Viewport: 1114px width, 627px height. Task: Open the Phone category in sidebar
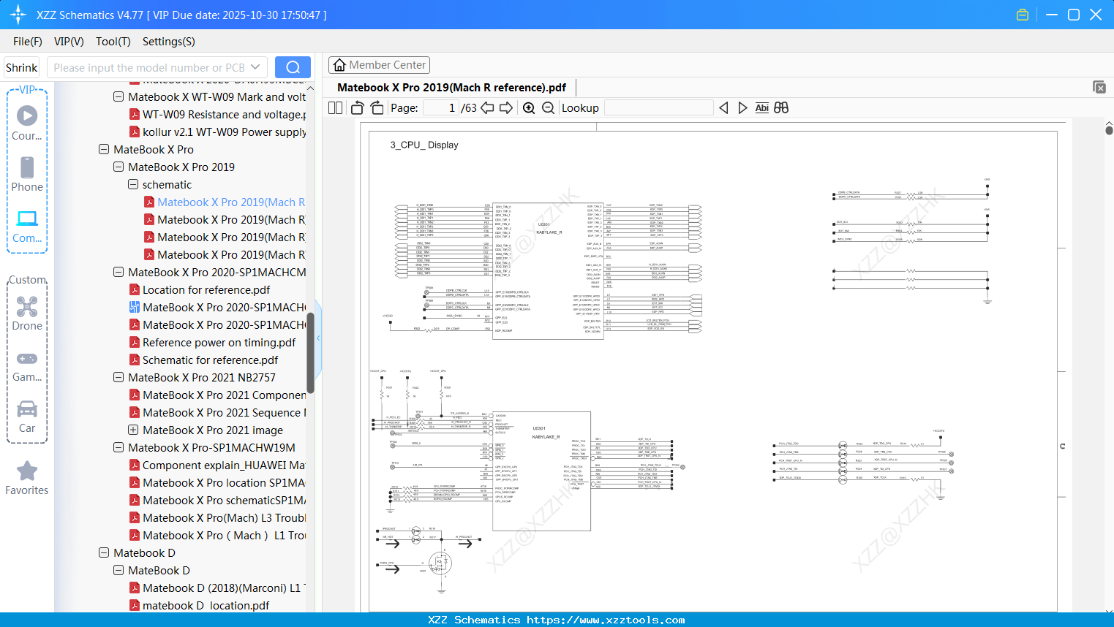tap(27, 174)
